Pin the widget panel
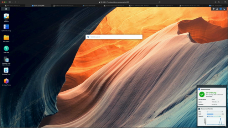 [x=222, y=86]
